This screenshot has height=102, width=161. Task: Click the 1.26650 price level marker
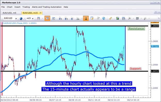[x=155, y=26]
